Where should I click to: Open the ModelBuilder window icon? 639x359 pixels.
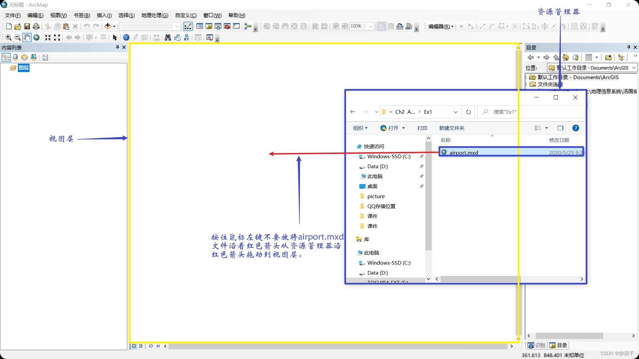[248, 26]
